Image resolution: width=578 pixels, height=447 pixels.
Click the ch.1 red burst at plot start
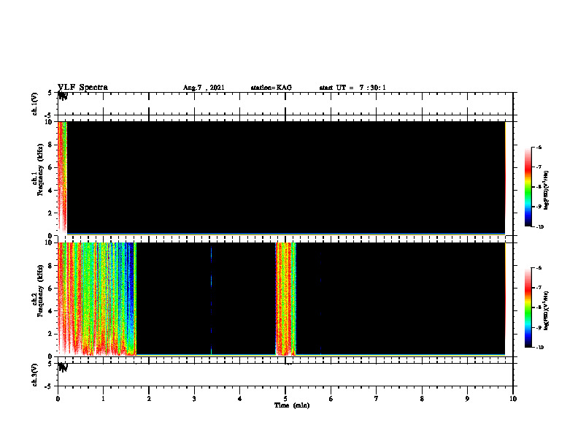62,177
